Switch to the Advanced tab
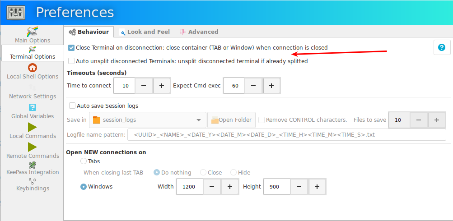 click(x=199, y=32)
